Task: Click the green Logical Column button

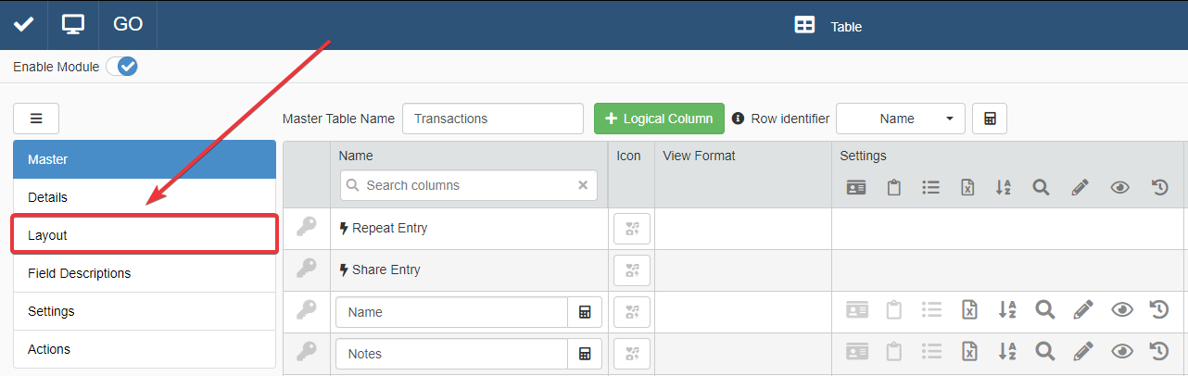Action: [659, 119]
